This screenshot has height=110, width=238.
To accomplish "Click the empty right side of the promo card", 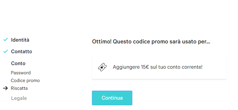I will [214, 67].
